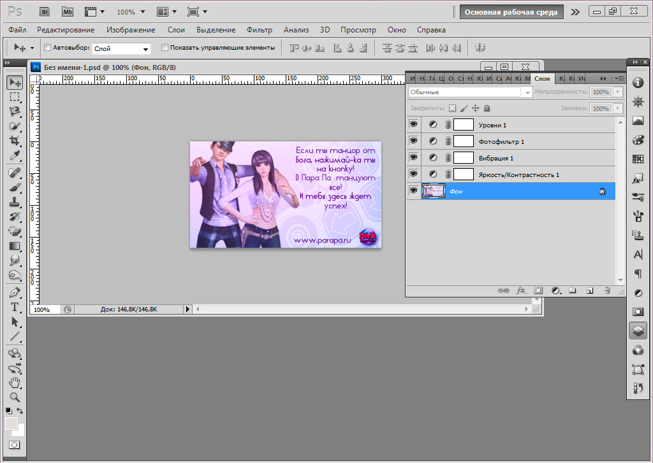Screen dimensions: 653x463
Task: Expand the Непрозрачность opacity slider arrow
Action: pyautogui.click(x=617, y=92)
